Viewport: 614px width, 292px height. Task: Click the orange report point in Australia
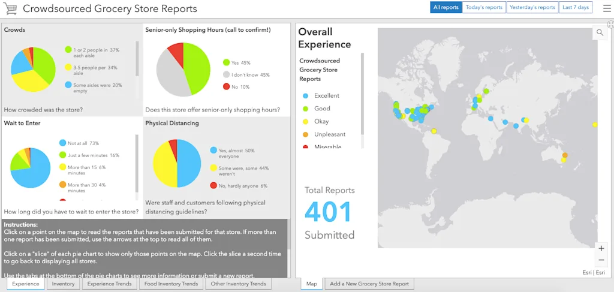tap(565, 155)
